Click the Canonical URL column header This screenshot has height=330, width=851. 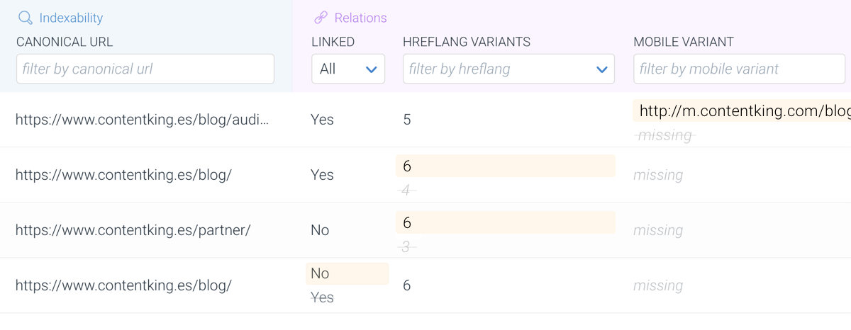point(65,42)
